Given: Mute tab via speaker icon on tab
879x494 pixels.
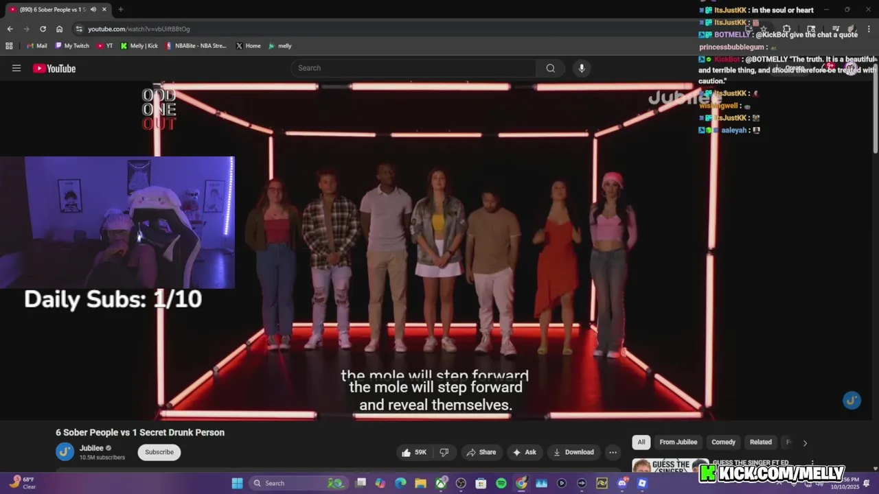Looking at the screenshot, I should (x=92, y=10).
